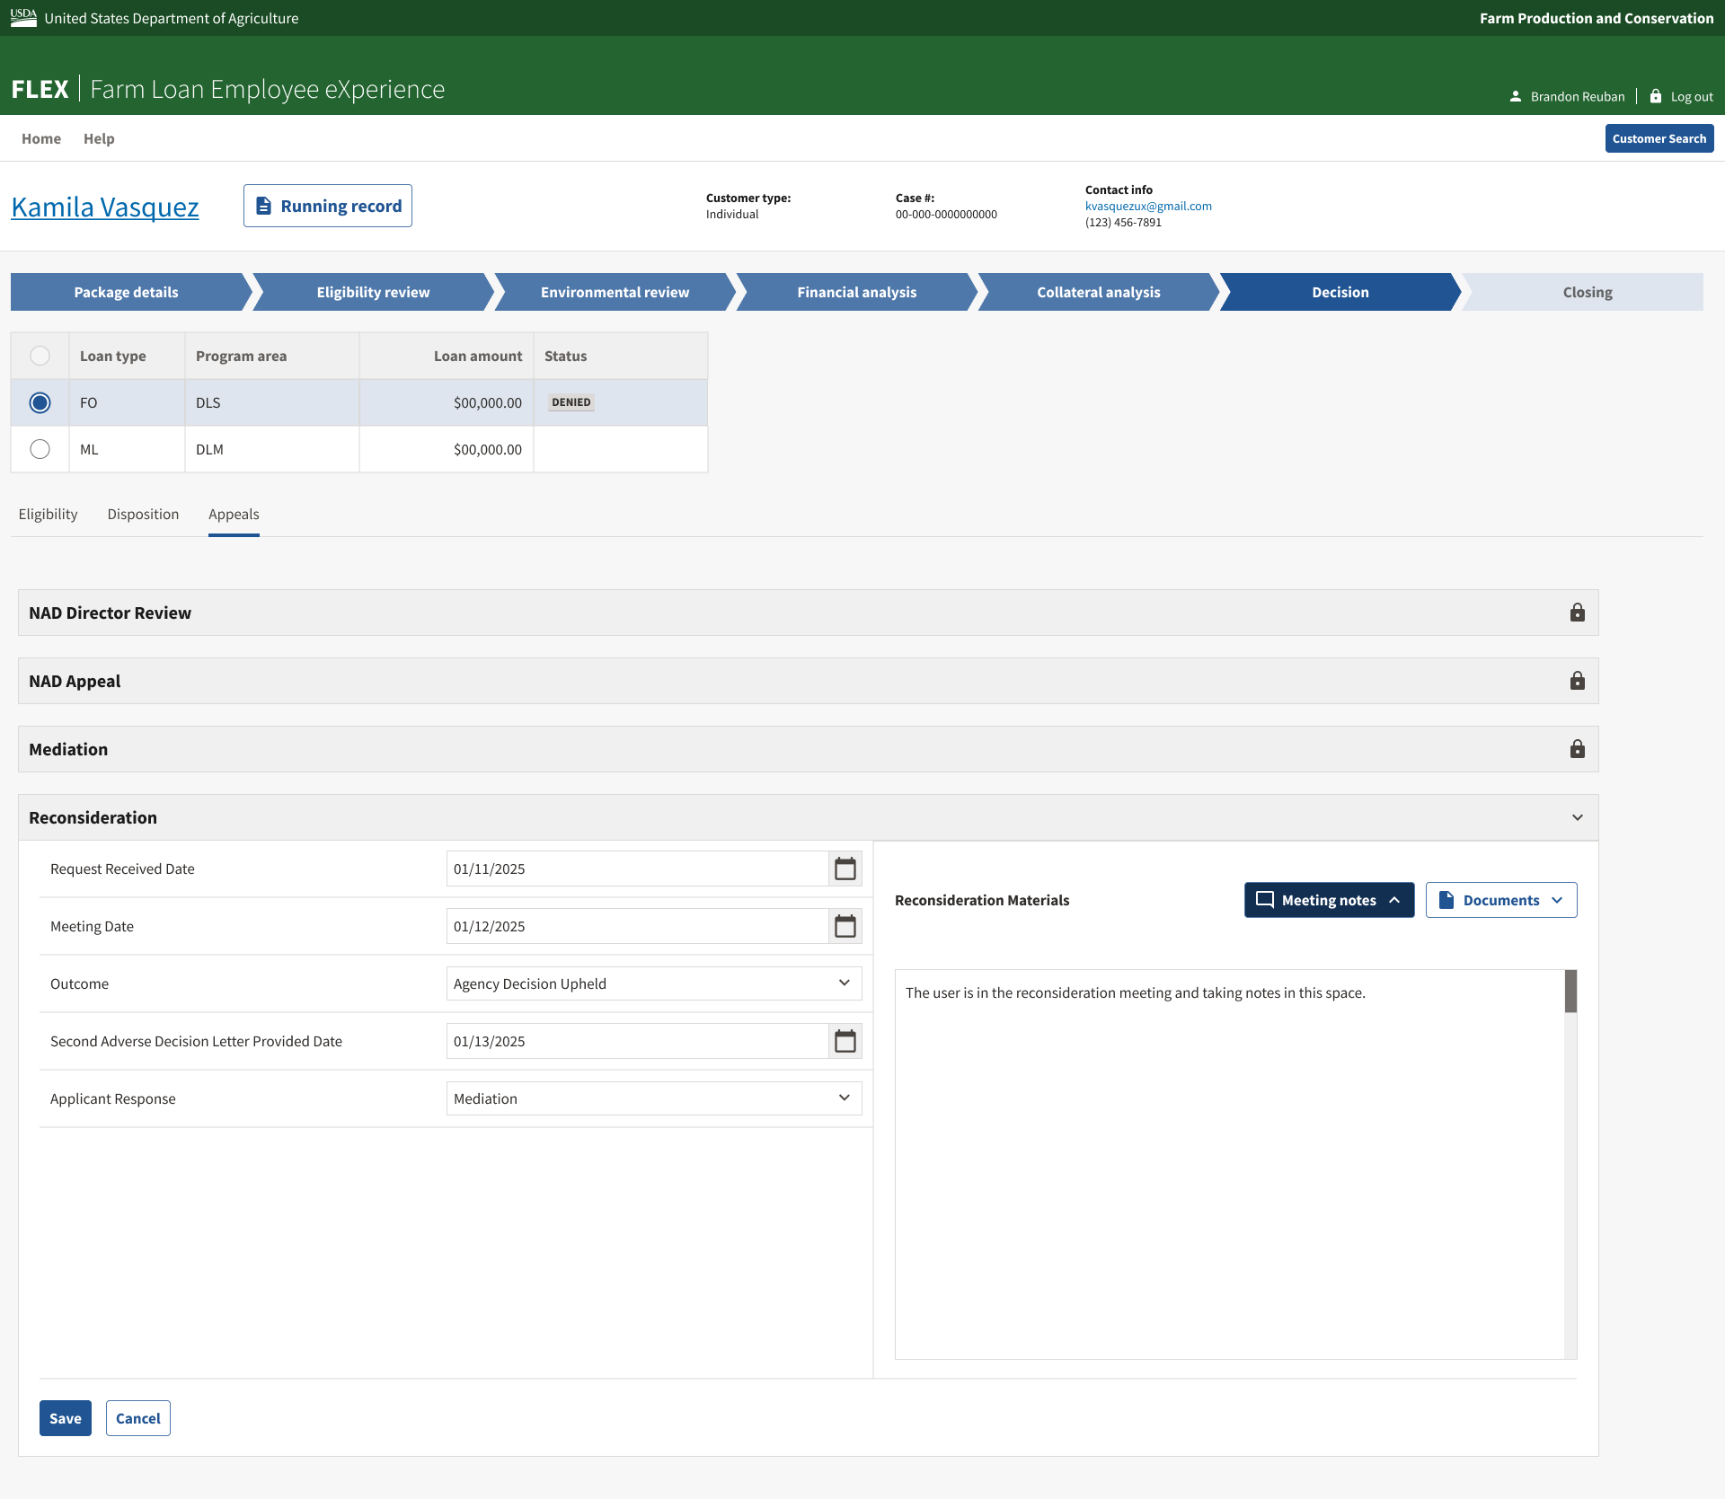Select the ML loan radio button

40,449
